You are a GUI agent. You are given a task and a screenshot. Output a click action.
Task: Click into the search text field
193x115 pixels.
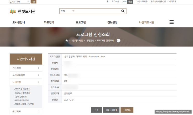[x=98, y=11]
